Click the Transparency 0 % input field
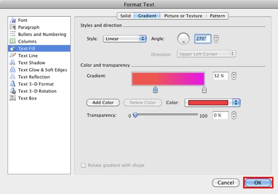278x194 pixels. [x=220, y=115]
